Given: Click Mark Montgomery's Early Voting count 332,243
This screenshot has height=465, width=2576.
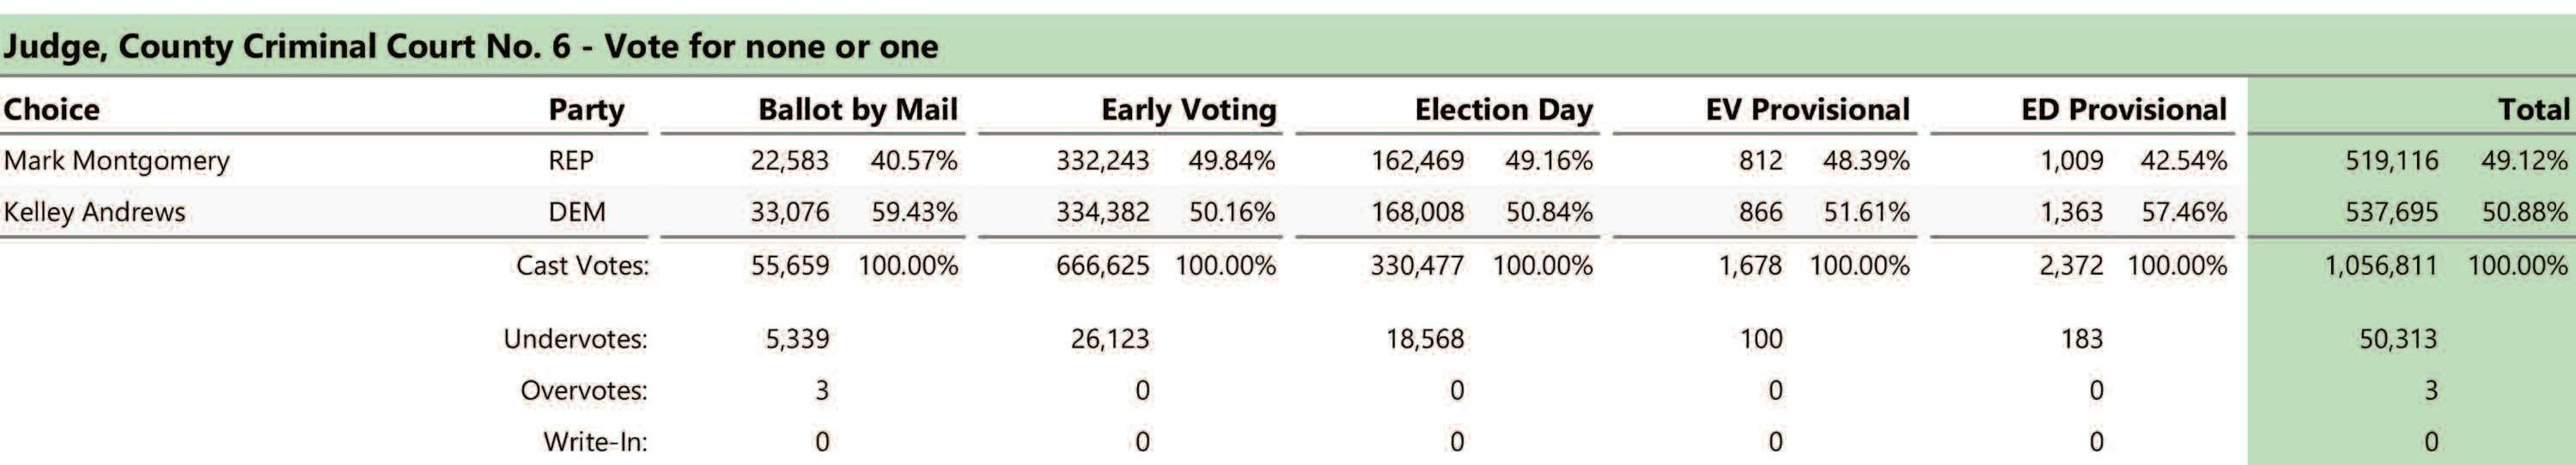Looking at the screenshot, I should [x=1102, y=160].
